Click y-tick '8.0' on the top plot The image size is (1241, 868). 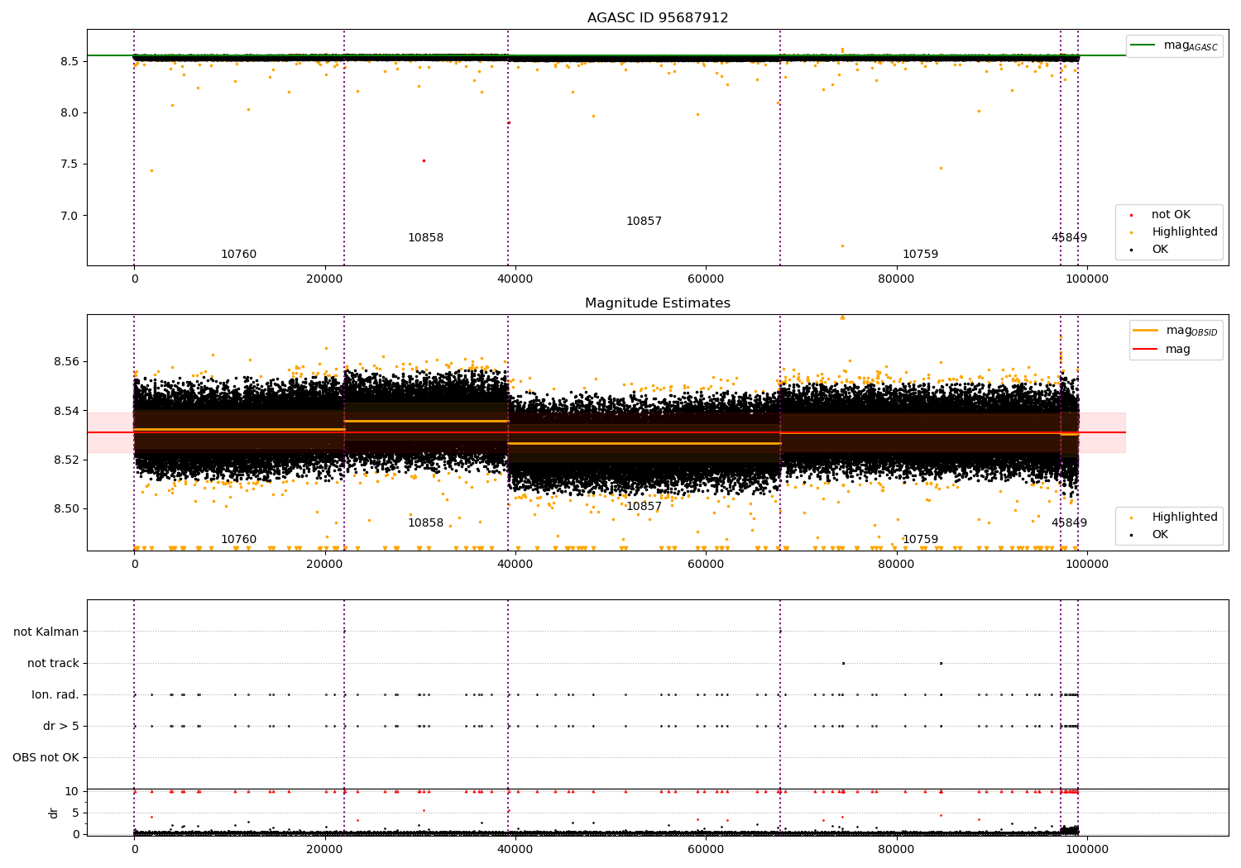click(70, 112)
